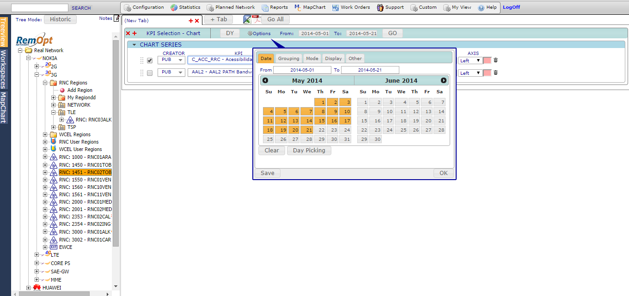The image size is (629, 296).
Task: Switch to the Grouping tab
Action: point(288,58)
